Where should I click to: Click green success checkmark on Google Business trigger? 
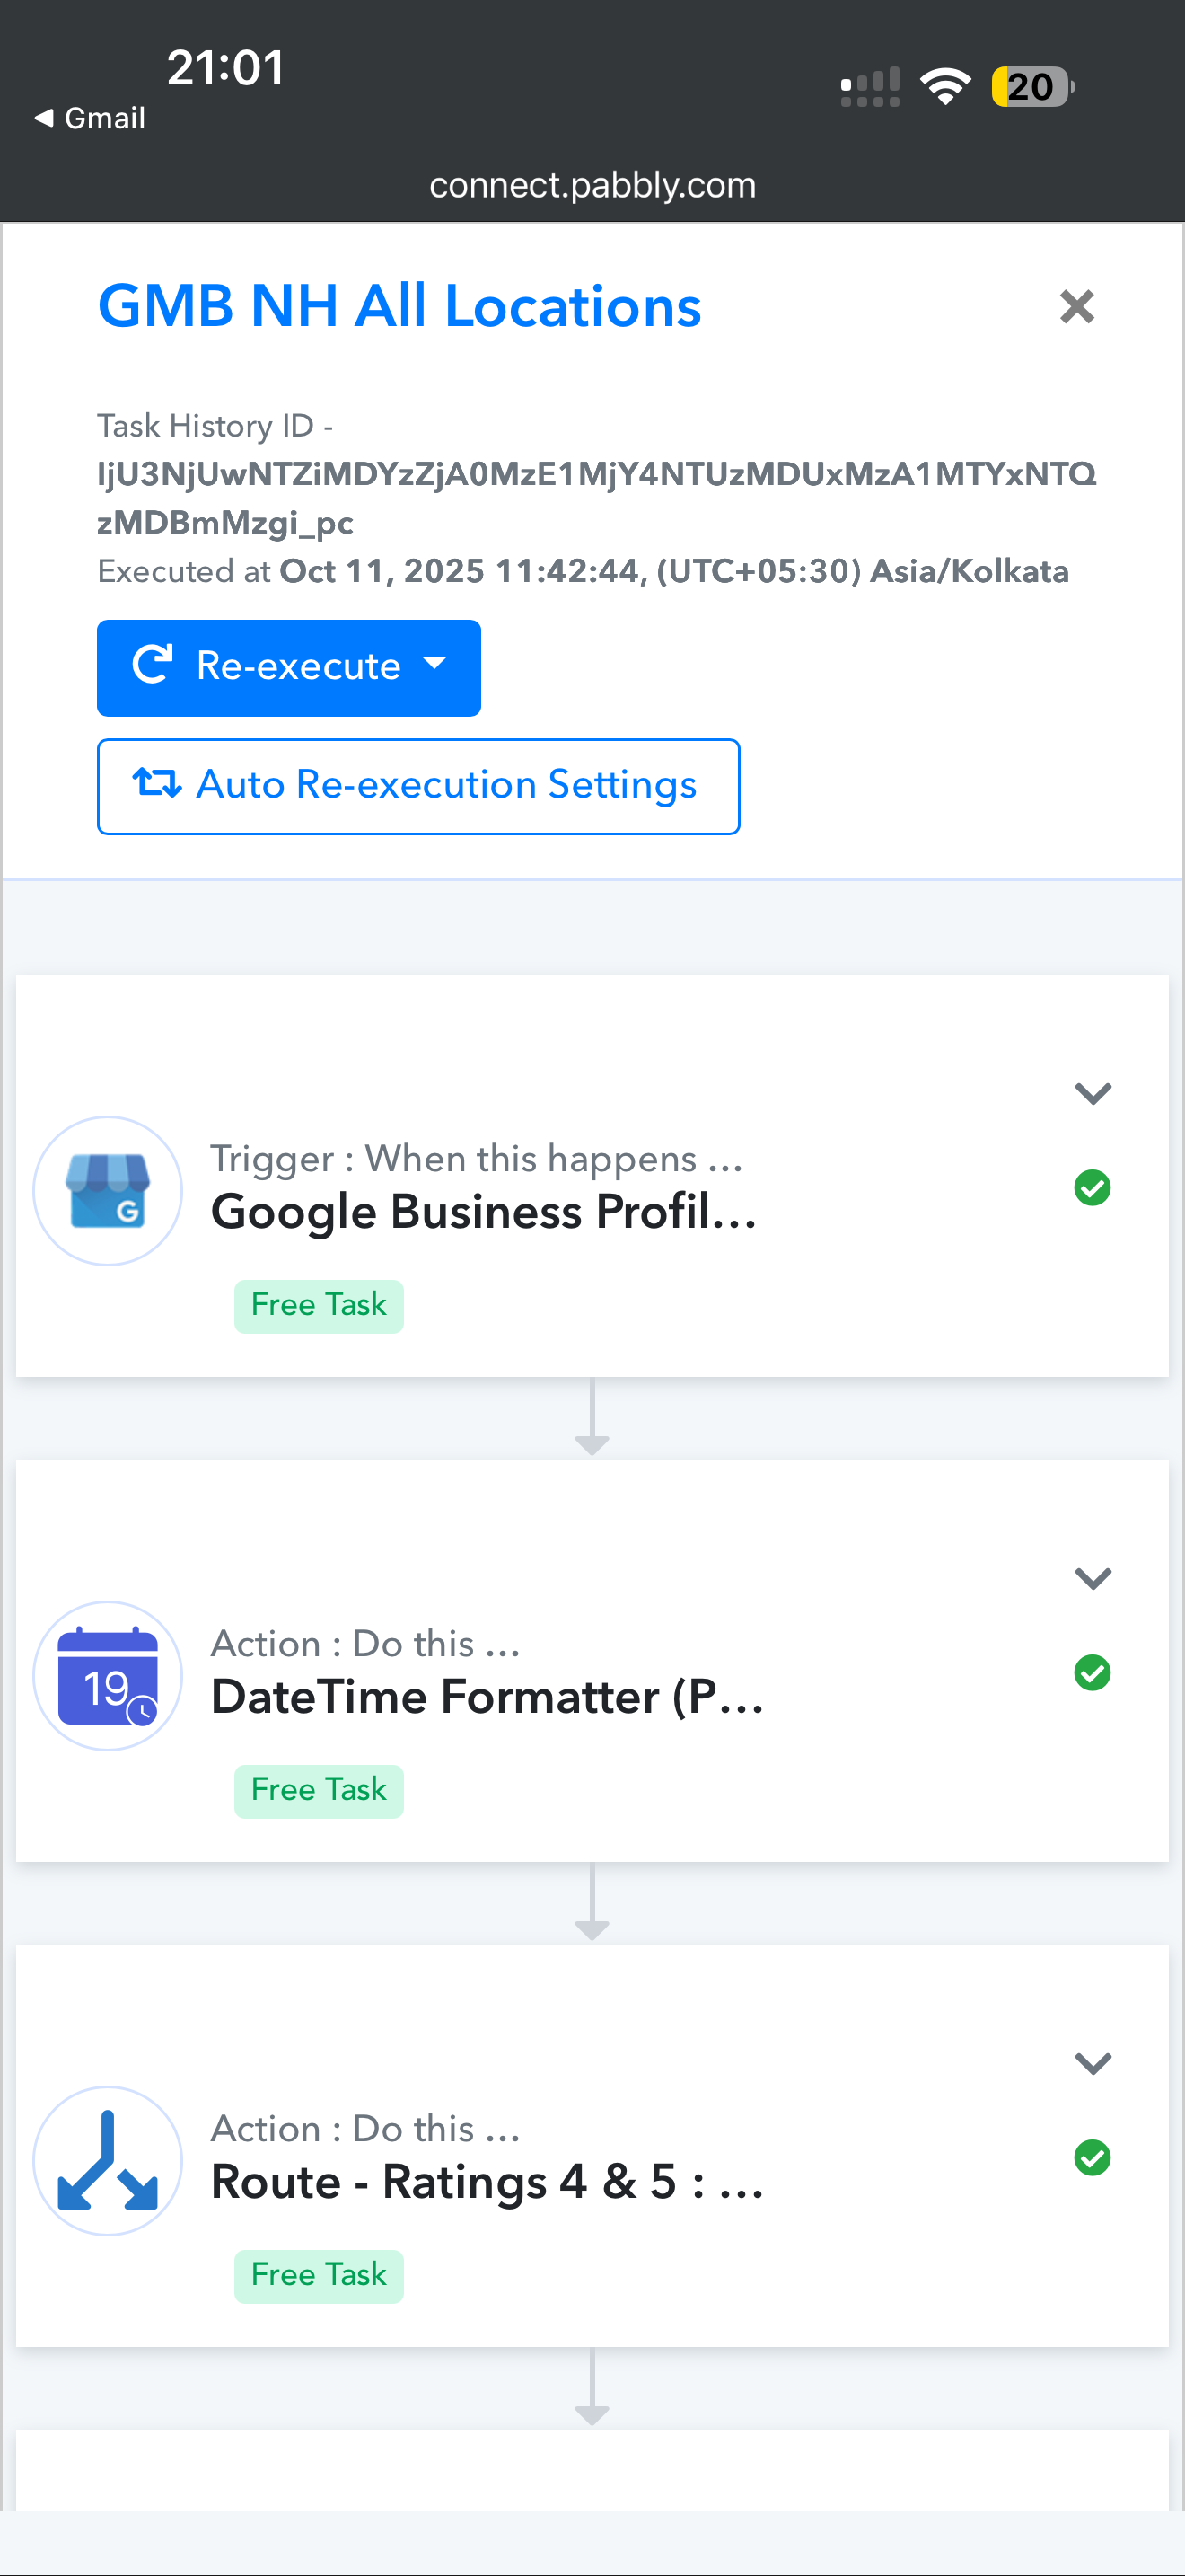point(1092,1188)
